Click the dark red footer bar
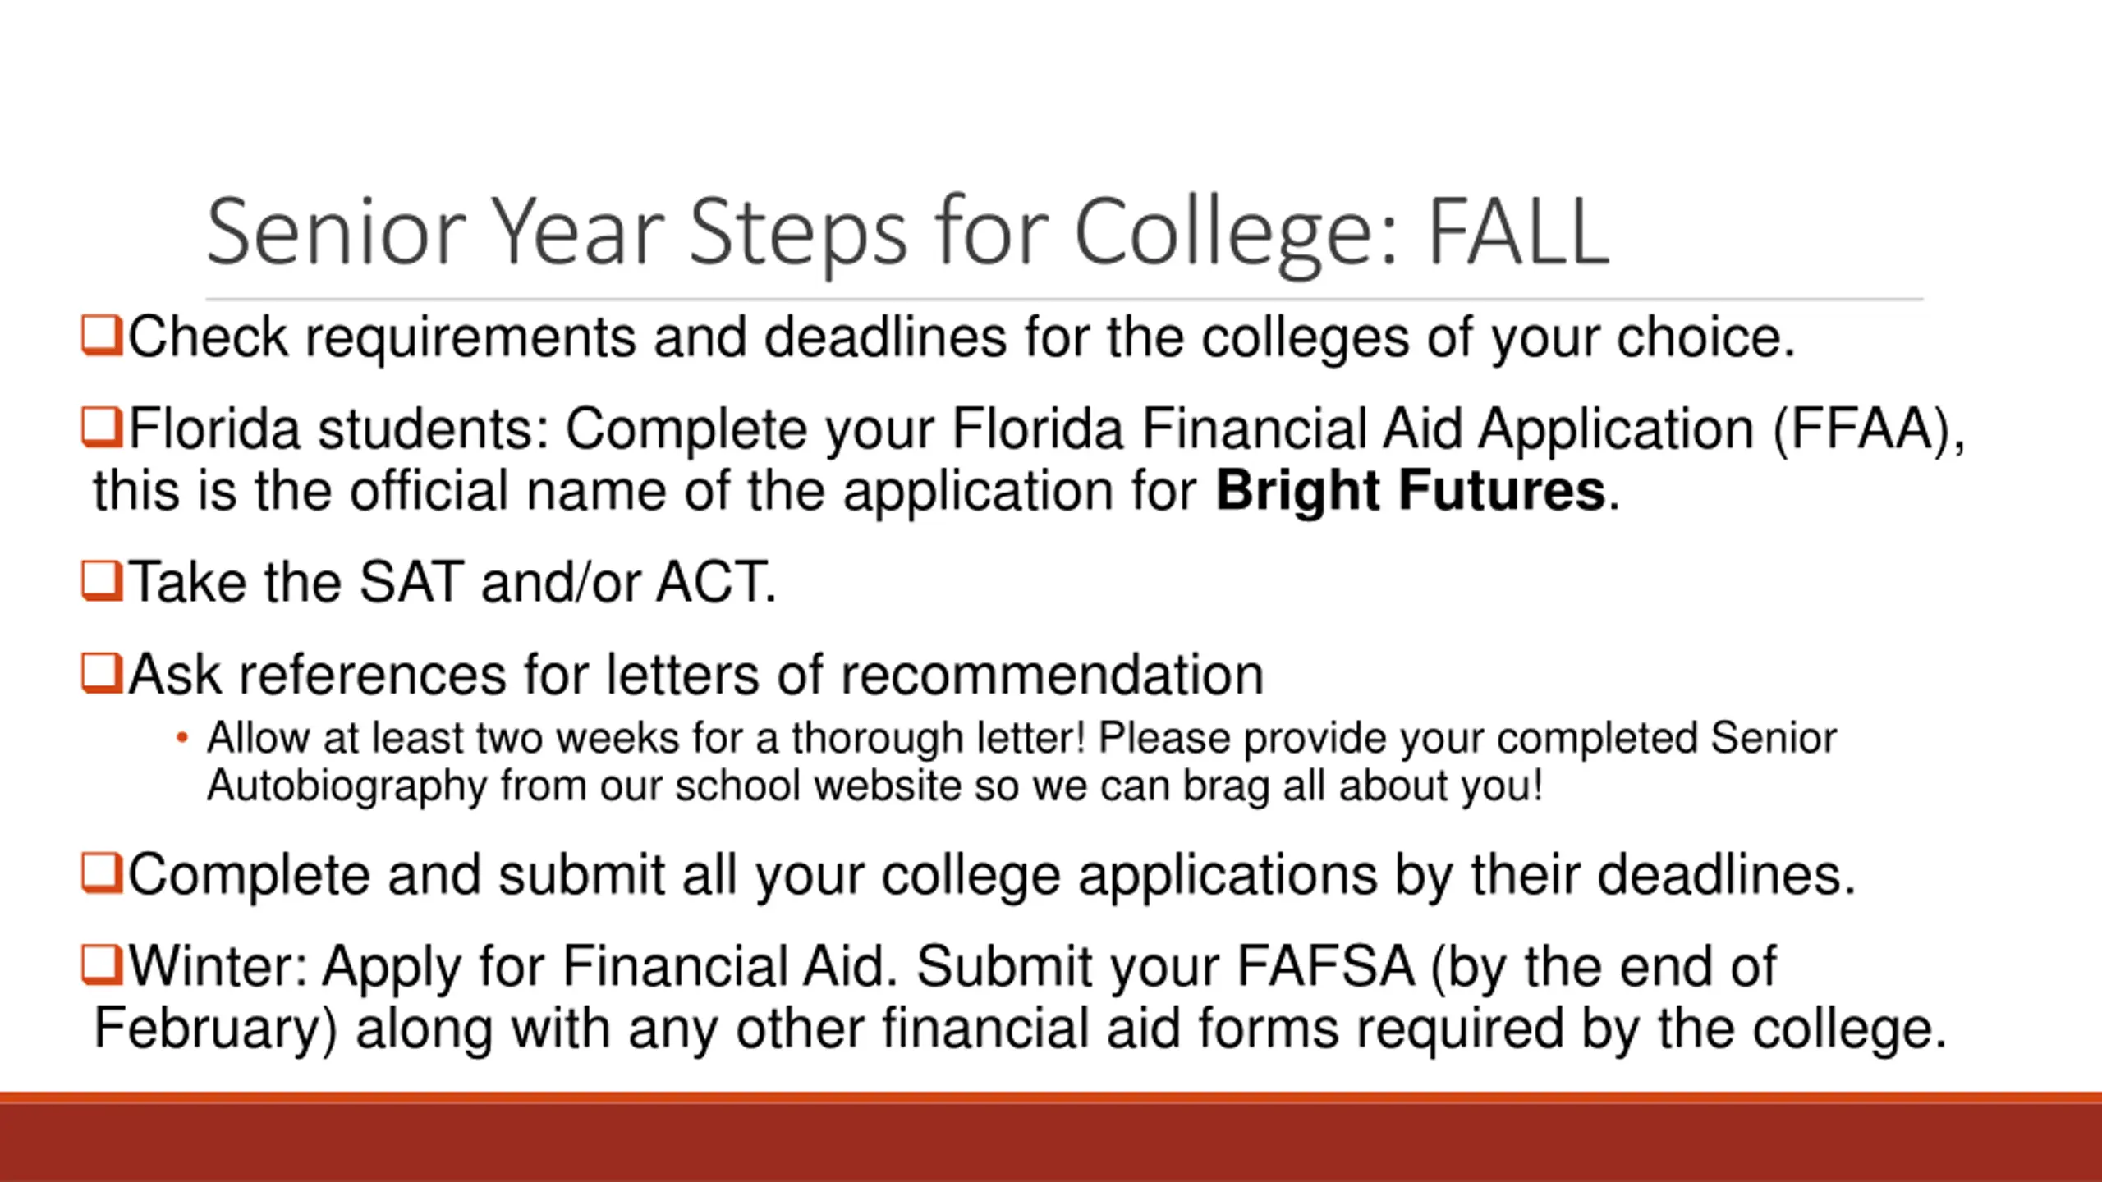The image size is (2102, 1182). point(1051,1143)
